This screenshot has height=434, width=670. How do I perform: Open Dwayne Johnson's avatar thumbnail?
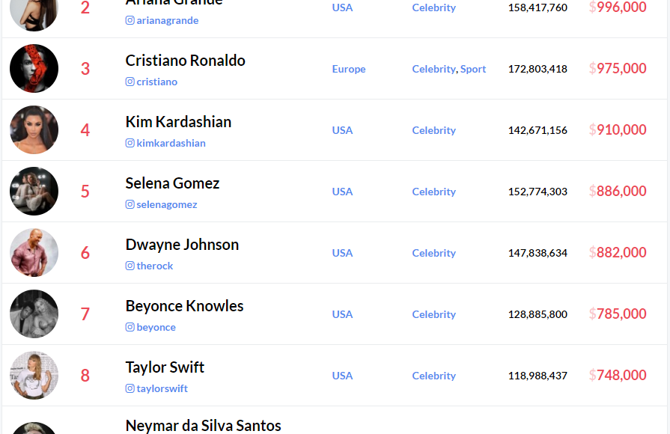34,252
